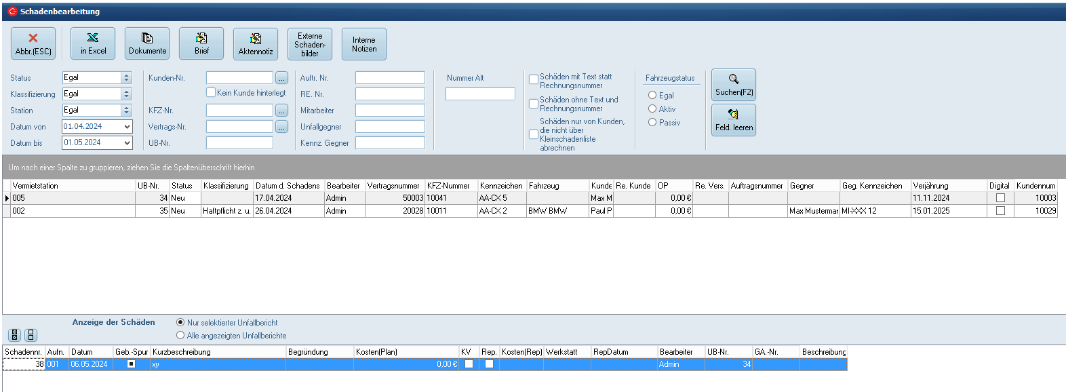
Task: Expand the Datum von date picker
Action: click(x=127, y=126)
